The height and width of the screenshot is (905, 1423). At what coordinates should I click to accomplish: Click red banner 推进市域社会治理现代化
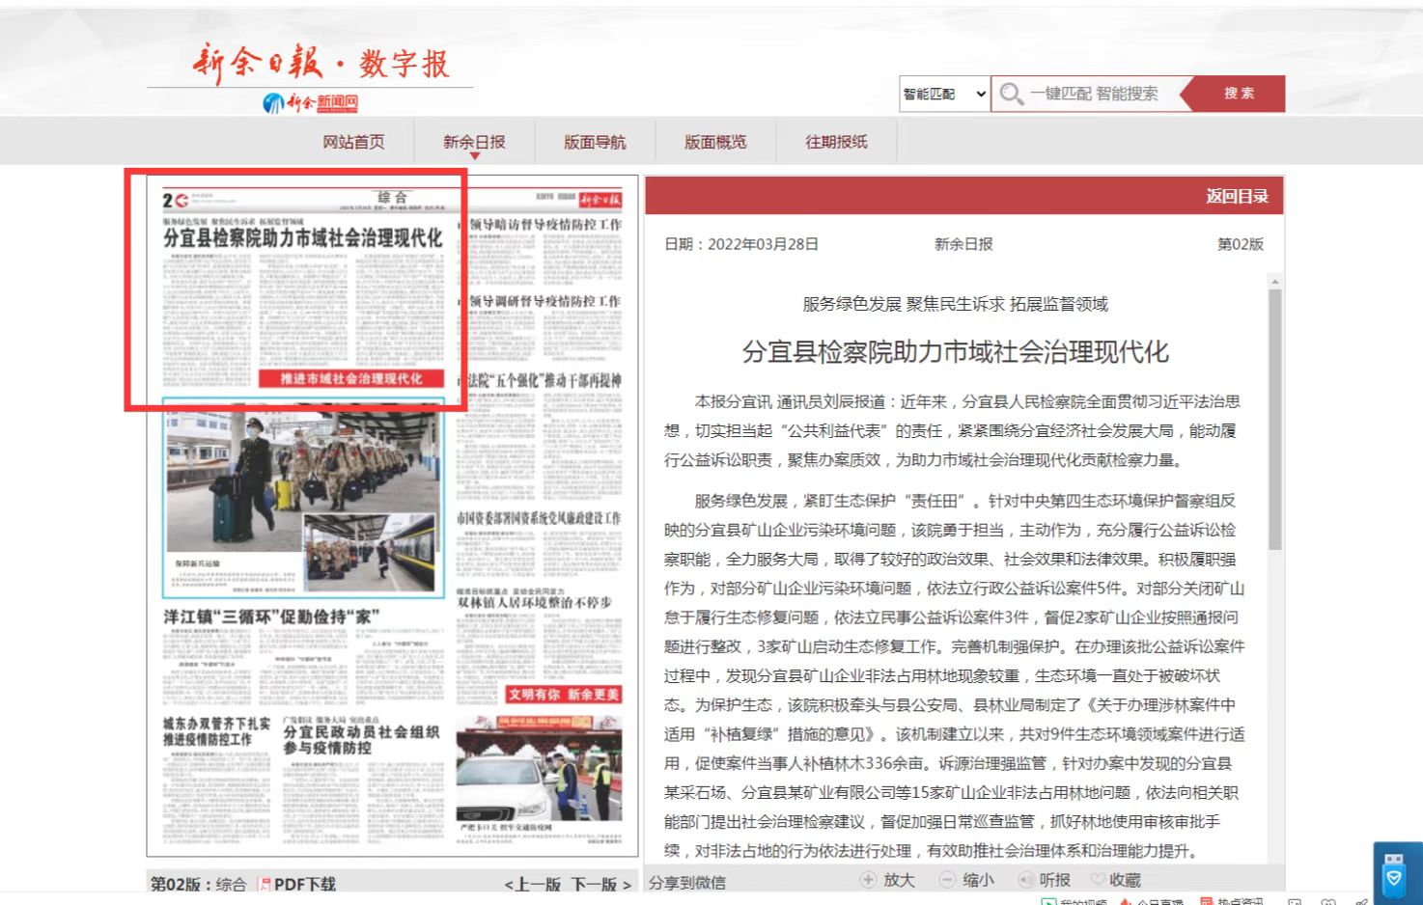pyautogui.click(x=351, y=378)
